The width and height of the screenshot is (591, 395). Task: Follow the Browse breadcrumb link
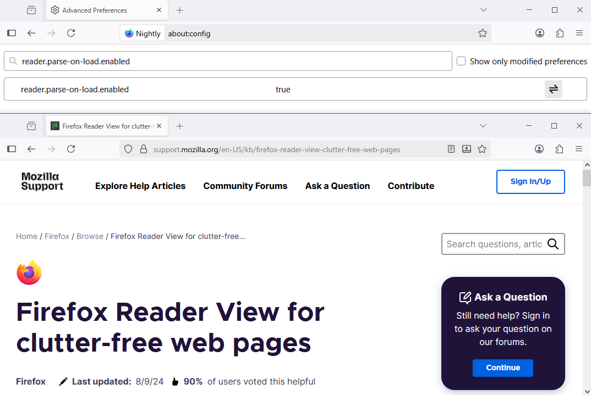point(90,236)
